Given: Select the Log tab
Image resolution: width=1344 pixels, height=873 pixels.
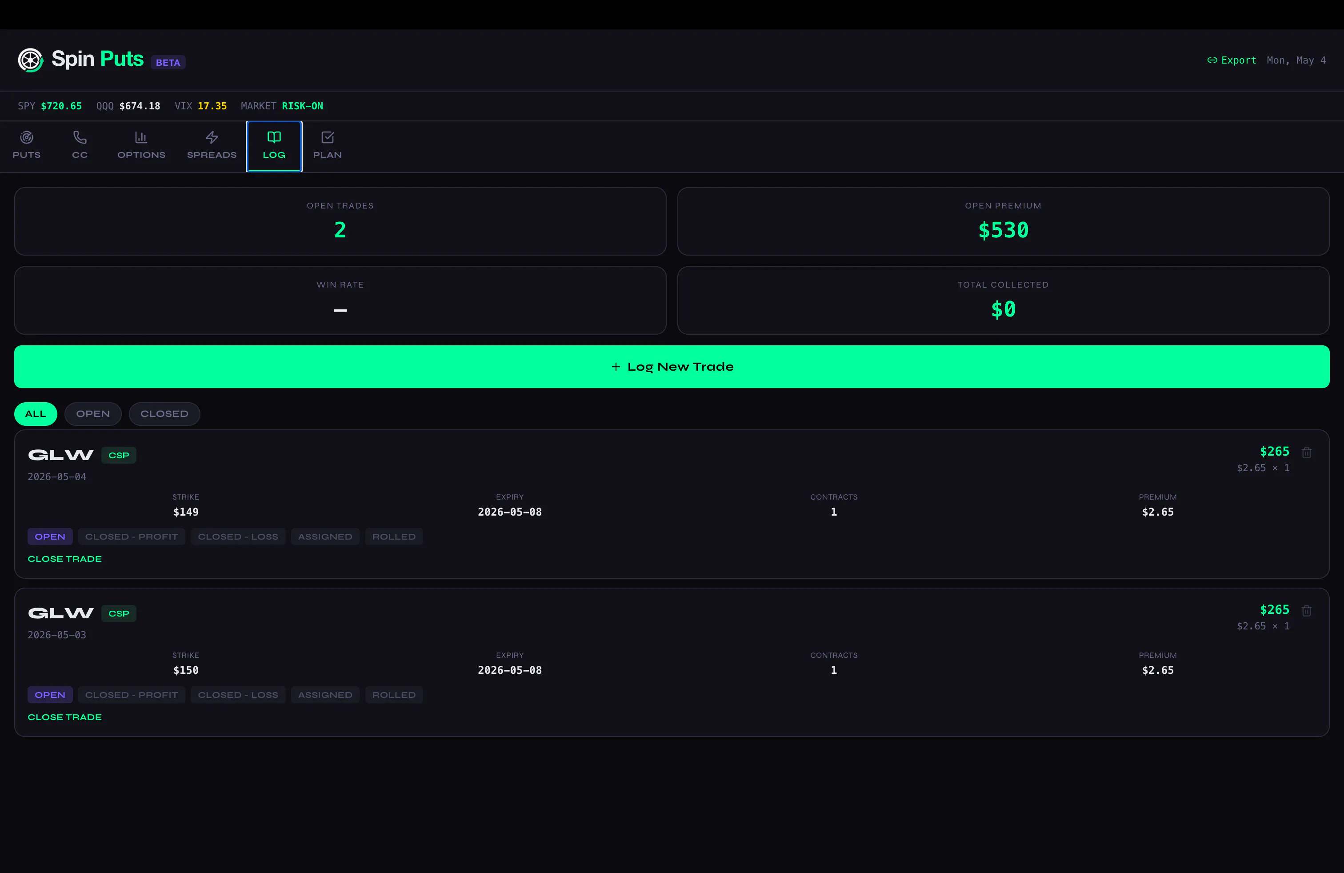Looking at the screenshot, I should (274, 146).
